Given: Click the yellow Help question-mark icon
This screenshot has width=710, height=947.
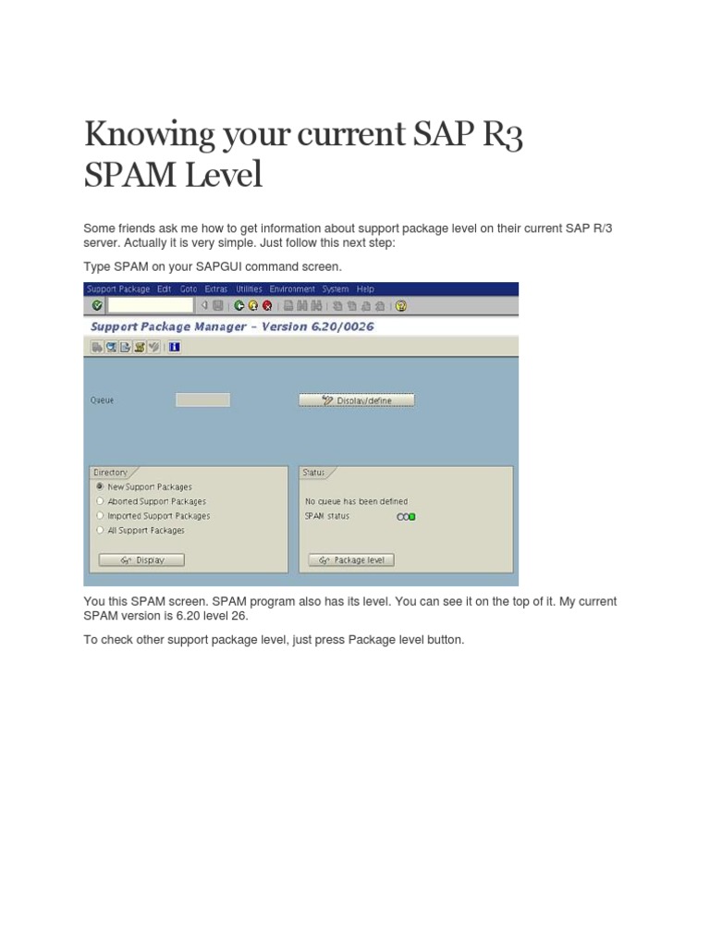Looking at the screenshot, I should point(401,305).
